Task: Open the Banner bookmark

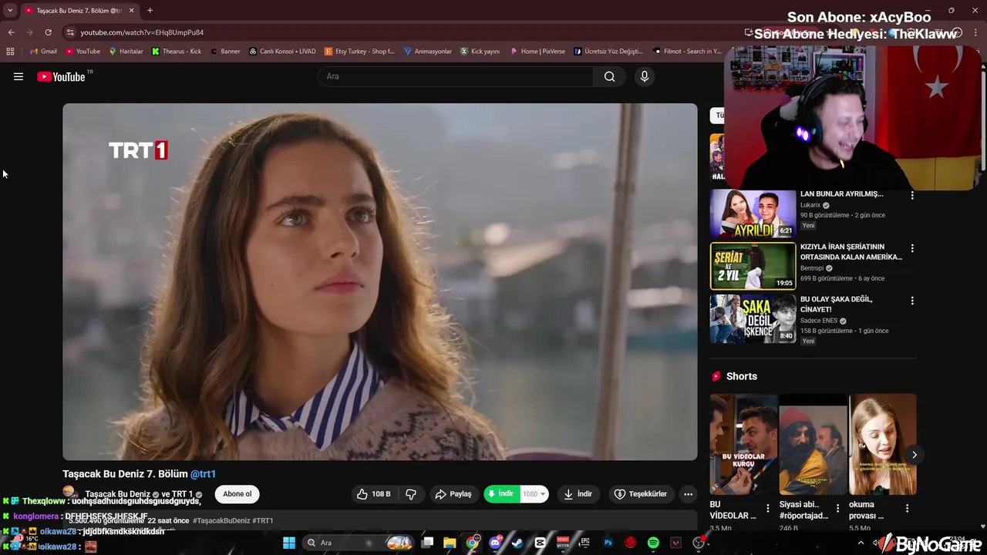Action: point(225,52)
